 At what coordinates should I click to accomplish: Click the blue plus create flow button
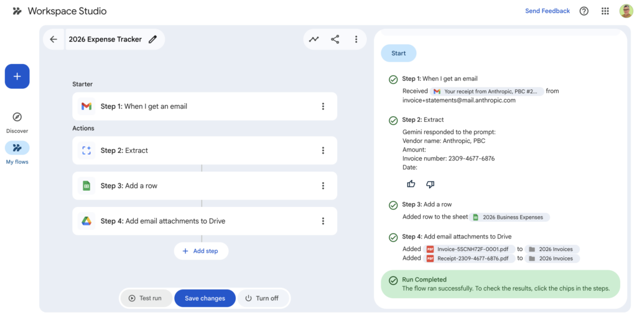tap(17, 76)
